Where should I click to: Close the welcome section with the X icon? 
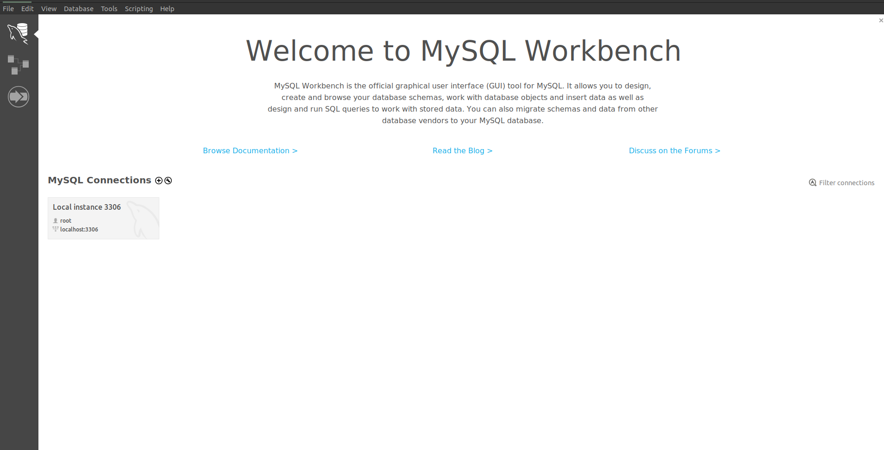pyautogui.click(x=881, y=20)
